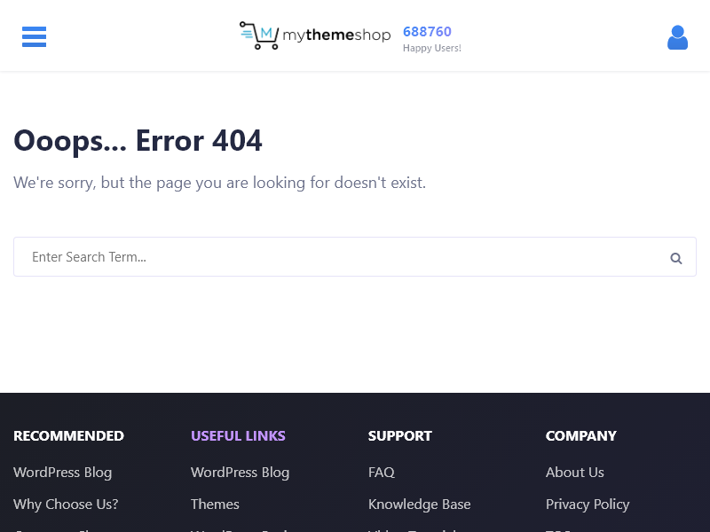The height and width of the screenshot is (532, 710).
Task: Open the user account icon
Action: pyautogui.click(x=677, y=37)
